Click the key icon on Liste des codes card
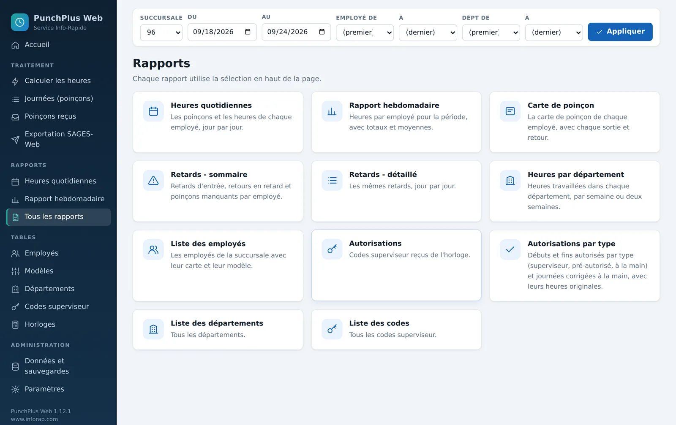676x425 pixels. [332, 329]
